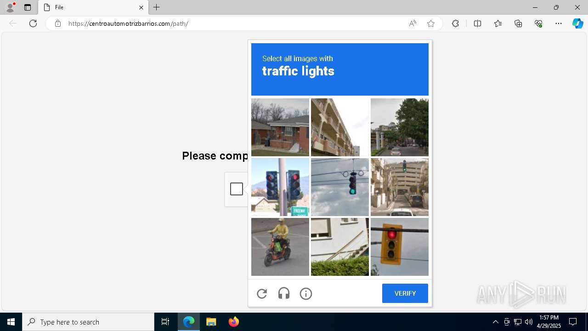Reload the captcha challenge with refresh icon

click(262, 294)
